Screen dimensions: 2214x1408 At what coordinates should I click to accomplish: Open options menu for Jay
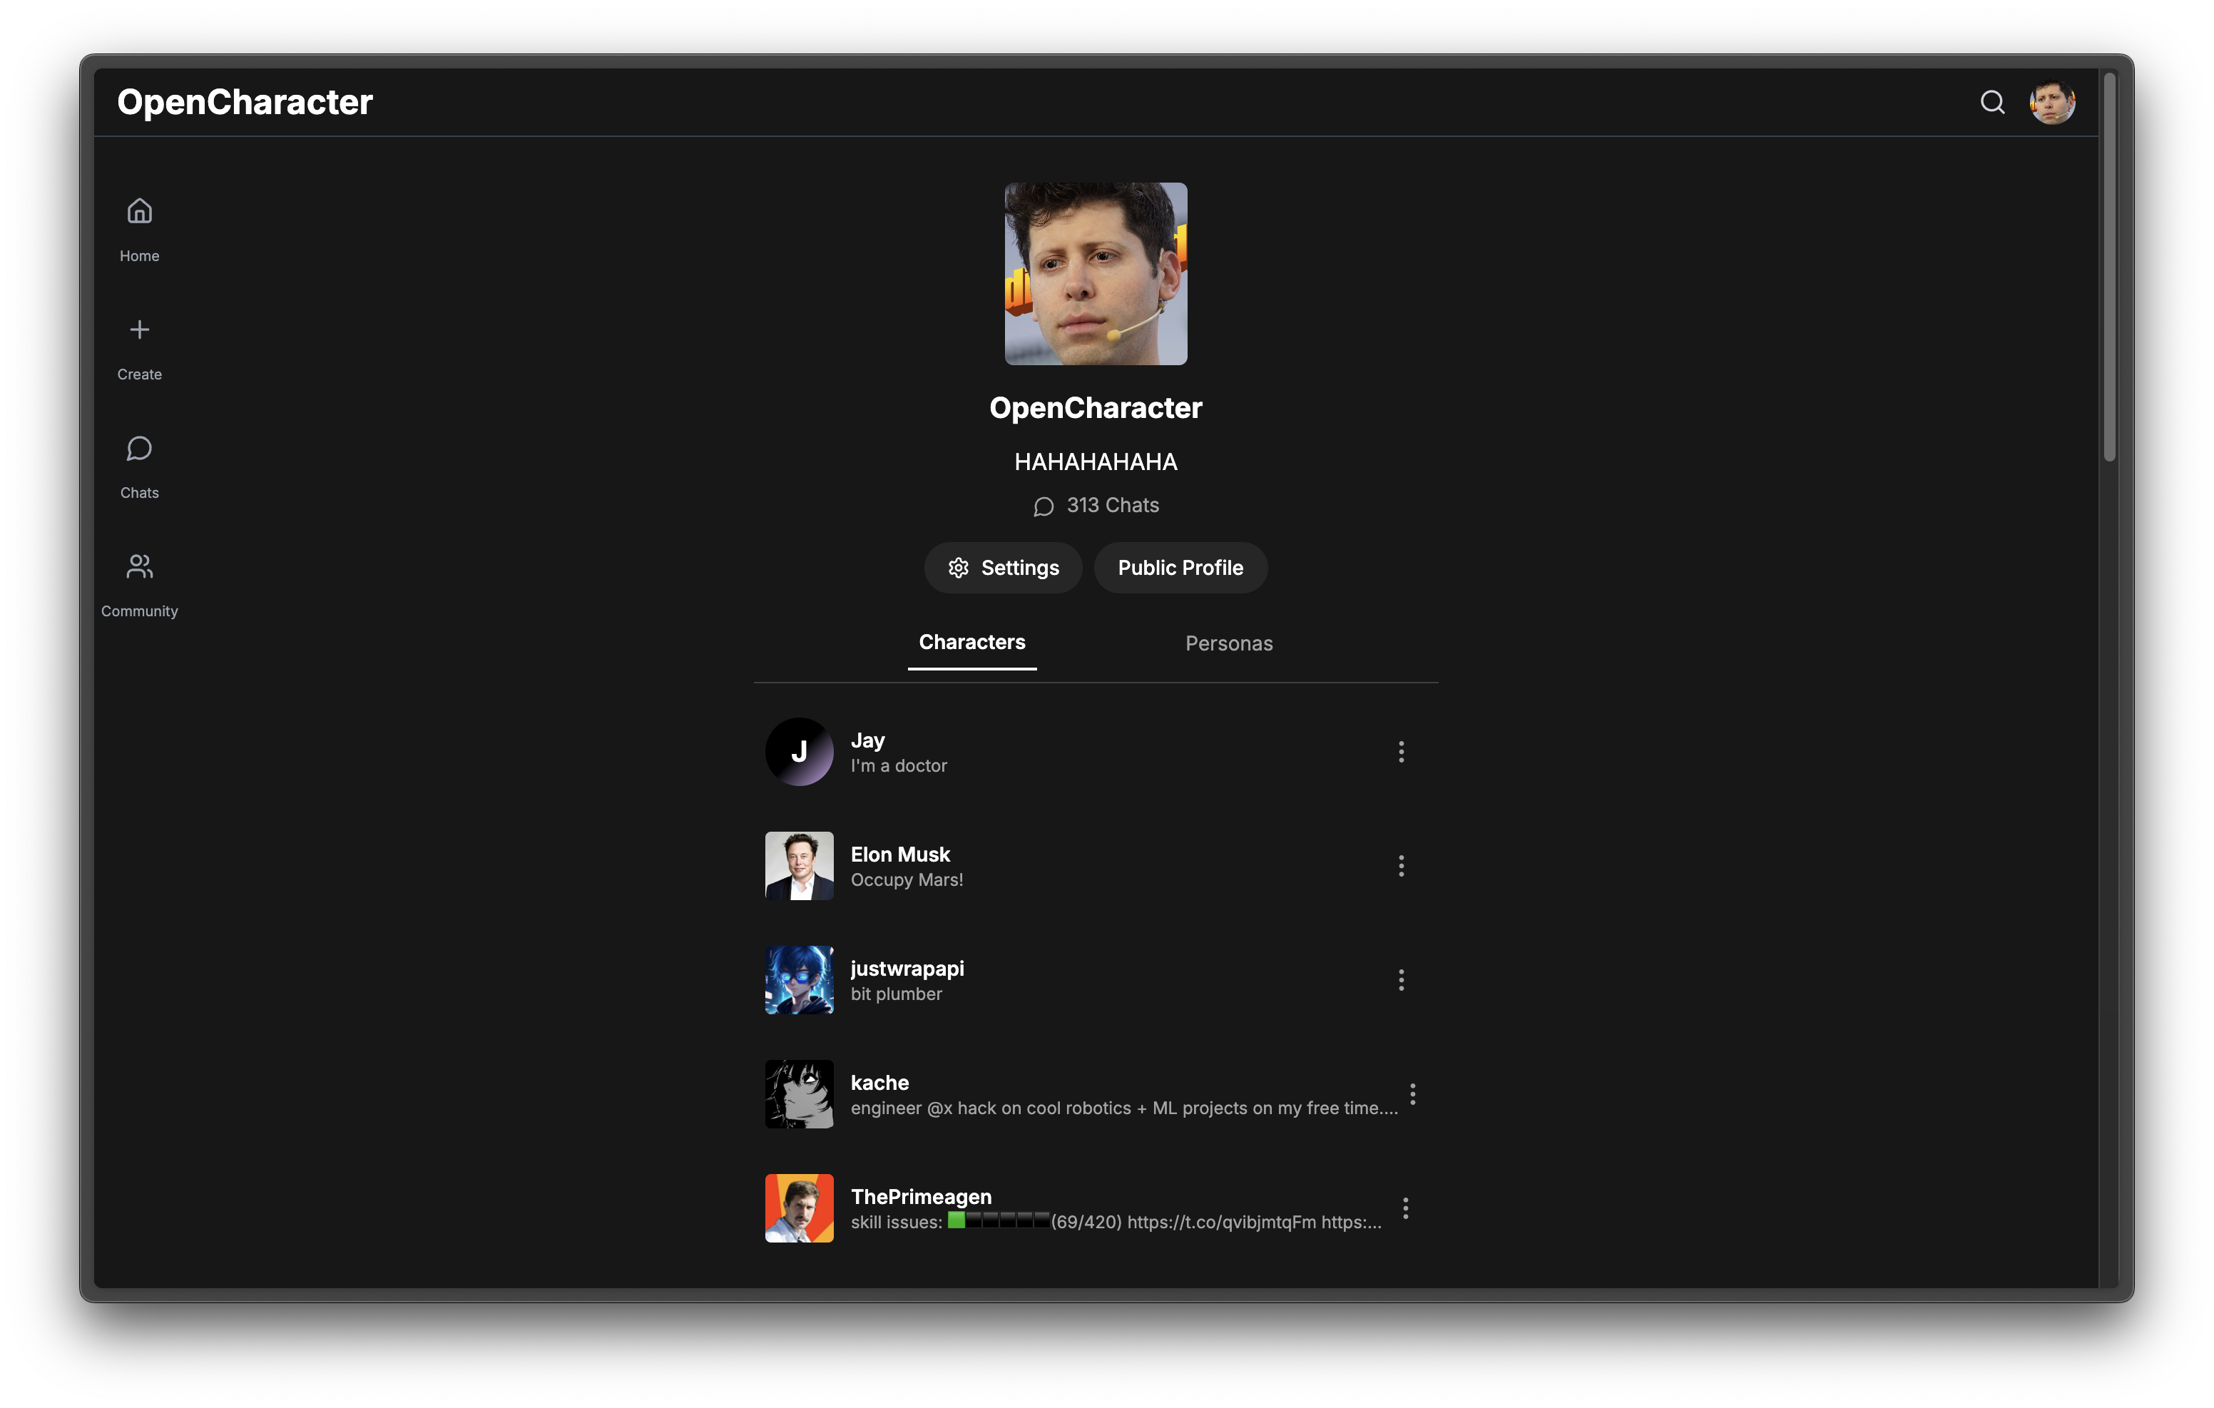pos(1400,751)
